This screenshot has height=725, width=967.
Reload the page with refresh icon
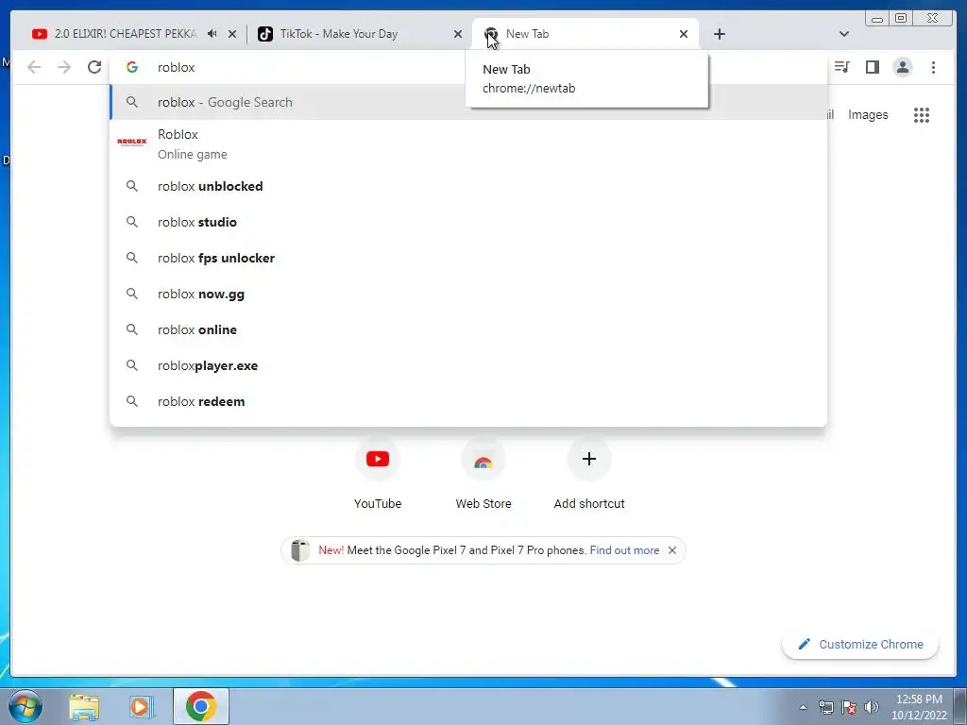pyautogui.click(x=94, y=67)
